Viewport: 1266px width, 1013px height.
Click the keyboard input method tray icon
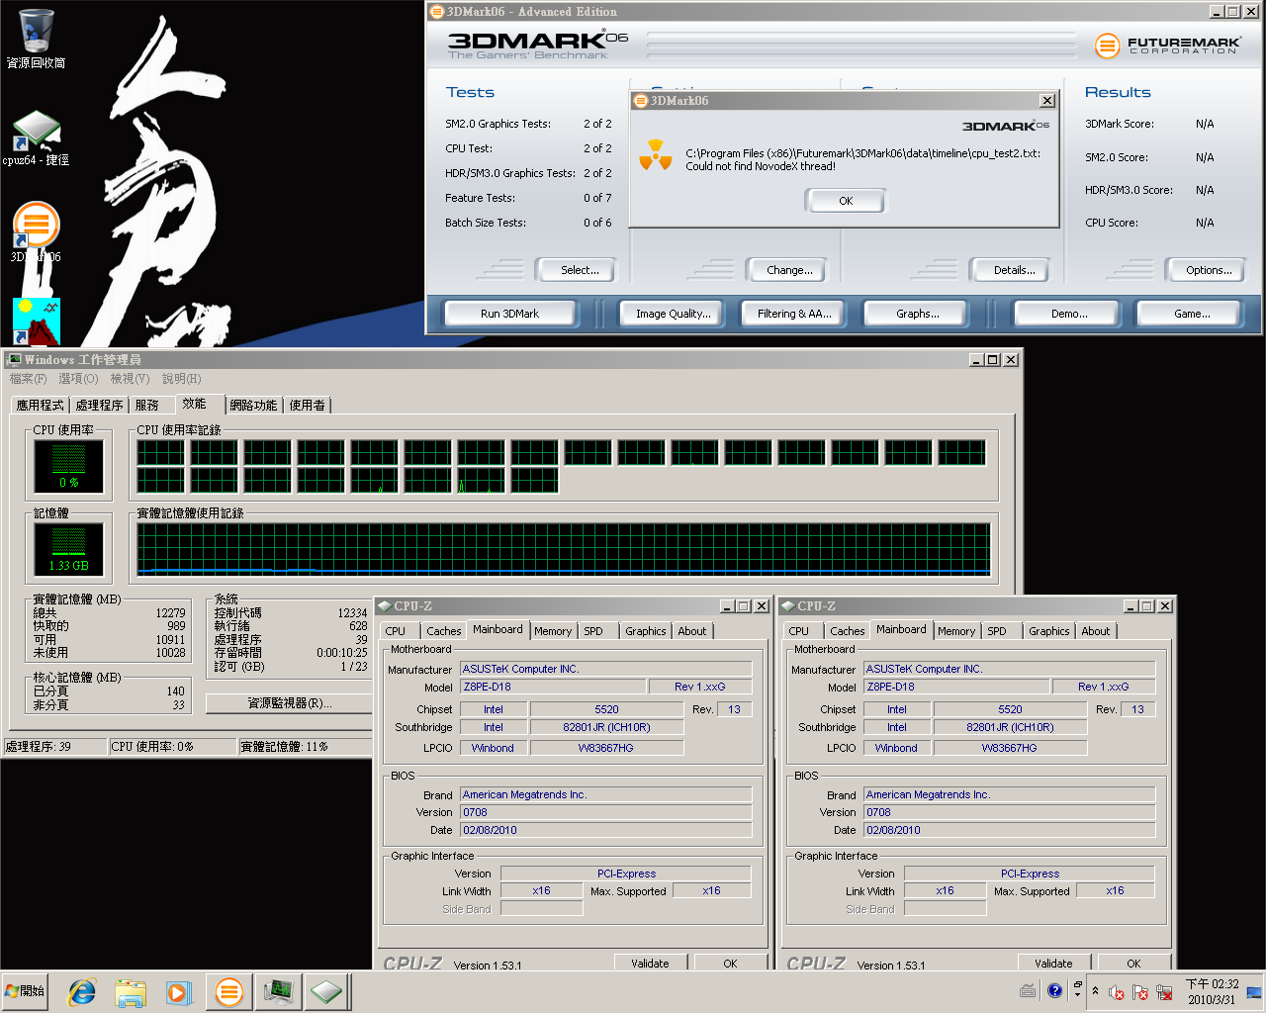[x=1029, y=990]
